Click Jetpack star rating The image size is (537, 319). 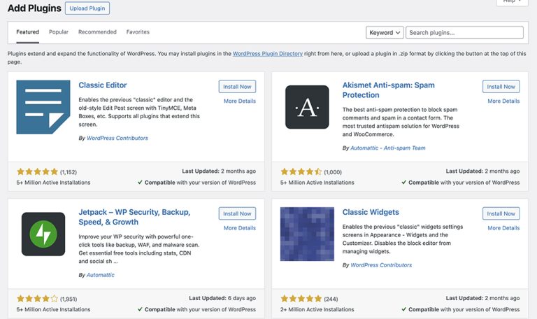[x=37, y=299]
